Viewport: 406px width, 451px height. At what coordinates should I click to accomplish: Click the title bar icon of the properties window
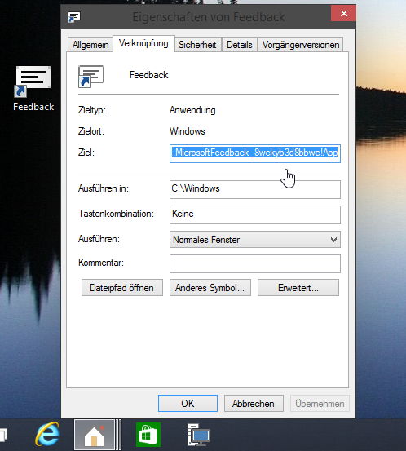(x=74, y=17)
